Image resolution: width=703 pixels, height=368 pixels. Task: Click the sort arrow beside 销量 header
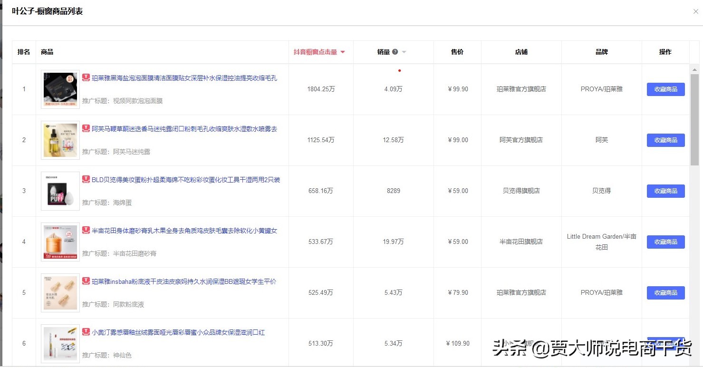(x=404, y=52)
